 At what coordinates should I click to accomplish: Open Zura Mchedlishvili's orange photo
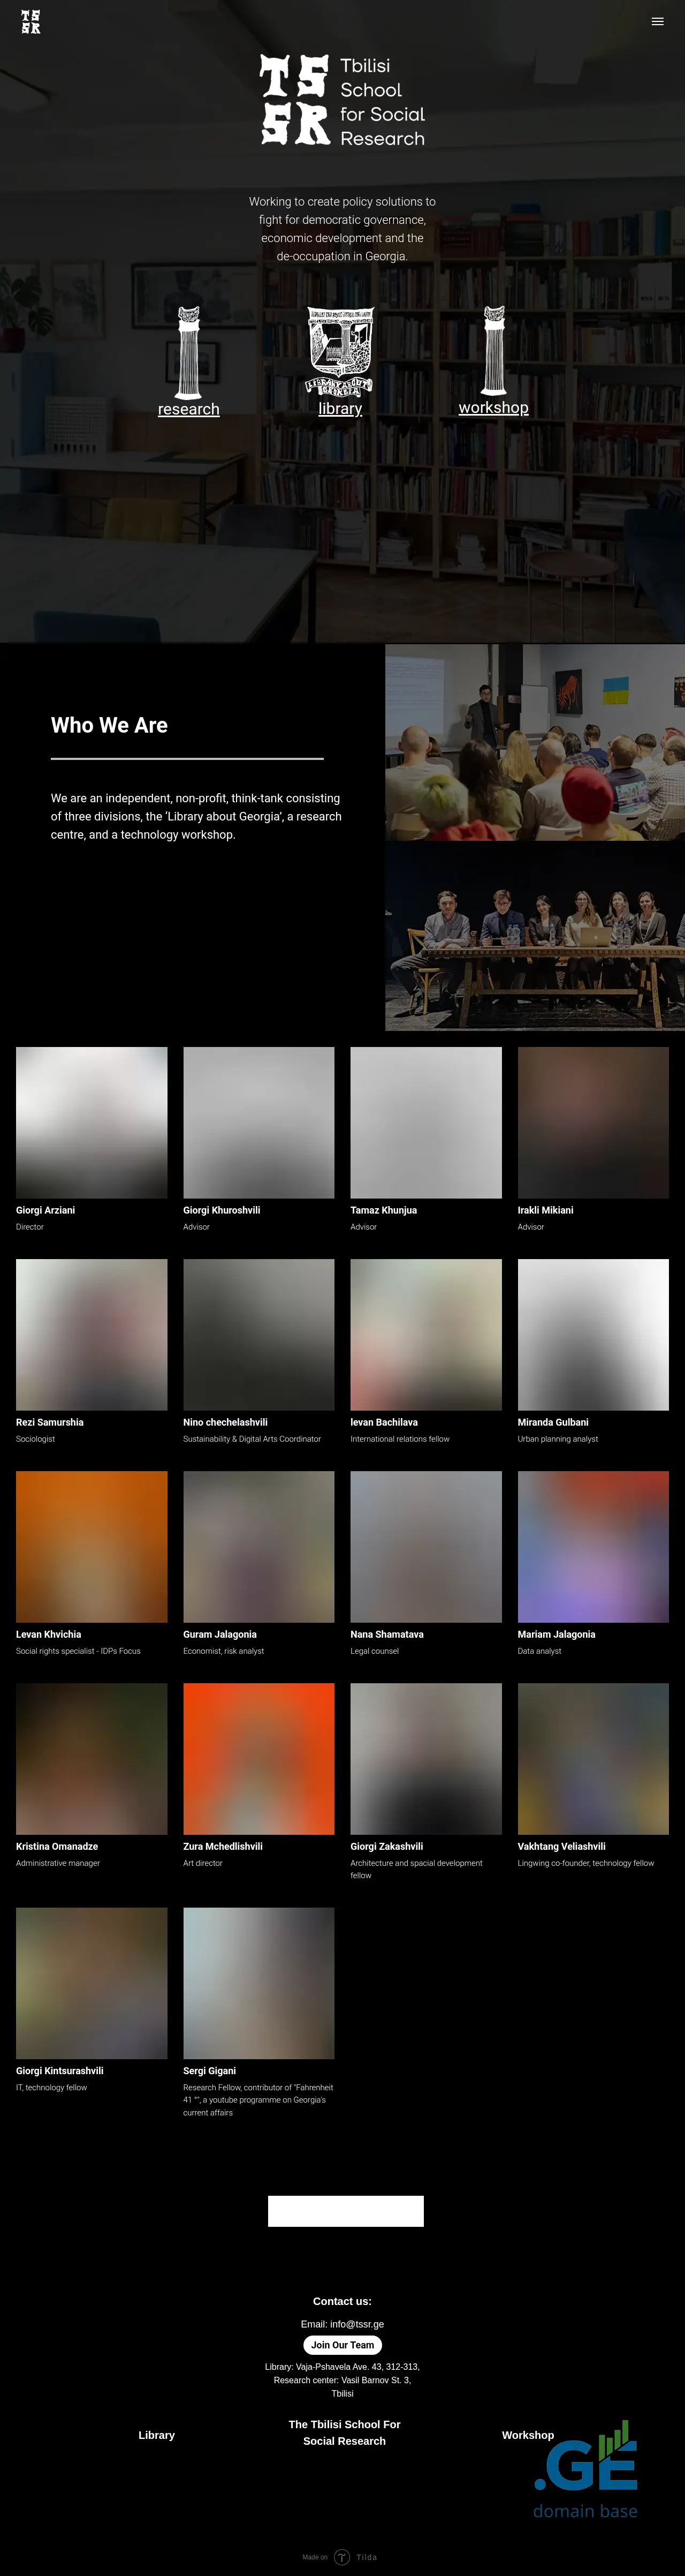(x=258, y=1758)
